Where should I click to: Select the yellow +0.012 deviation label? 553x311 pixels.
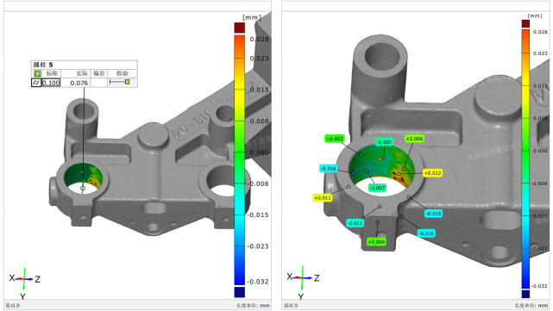[432, 173]
